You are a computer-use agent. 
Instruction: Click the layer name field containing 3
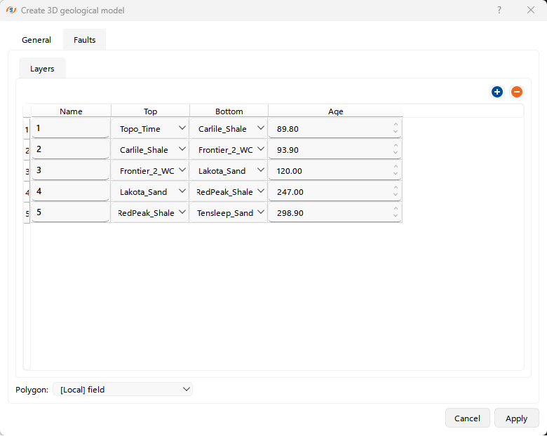(70, 170)
